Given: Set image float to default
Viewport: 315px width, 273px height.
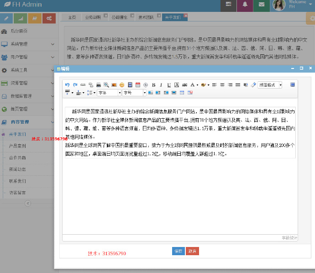Looking at the screenshot, I should [x=151, y=93].
